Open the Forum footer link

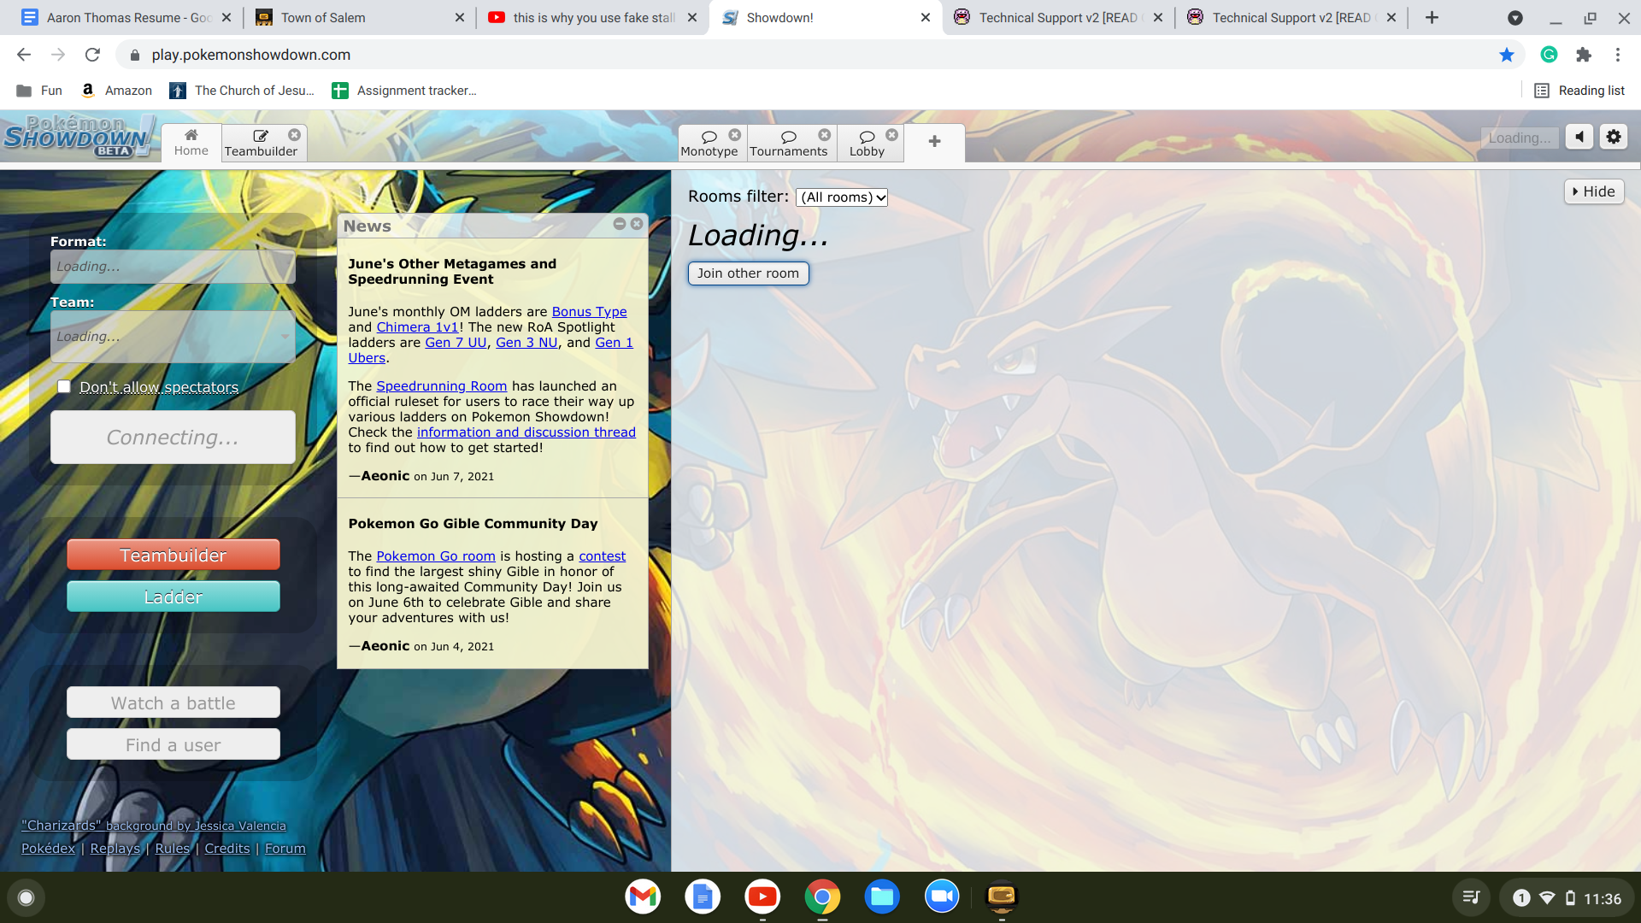[285, 849]
